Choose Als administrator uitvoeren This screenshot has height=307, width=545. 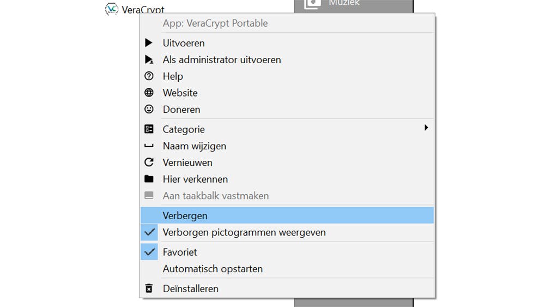222,60
